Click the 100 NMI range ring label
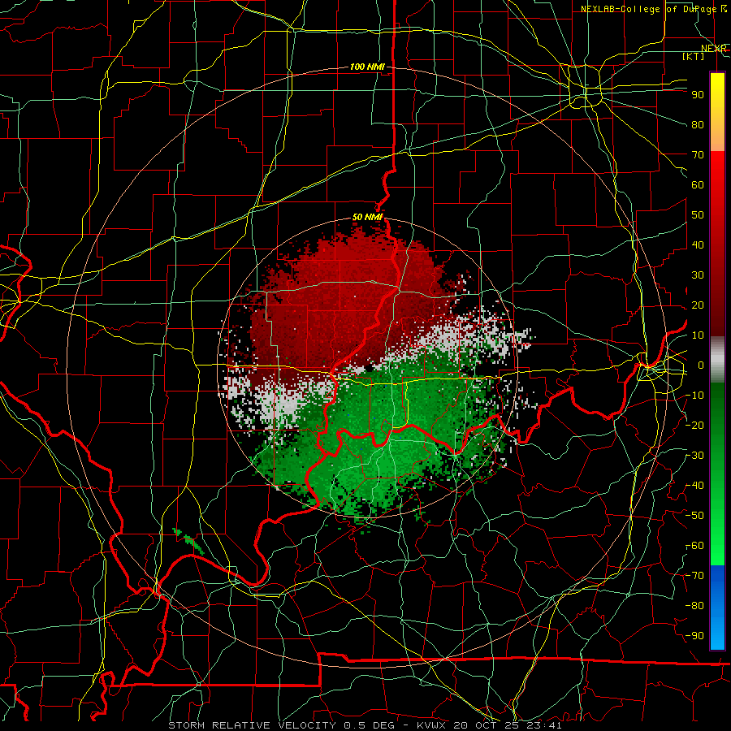731x731 pixels. [367, 67]
